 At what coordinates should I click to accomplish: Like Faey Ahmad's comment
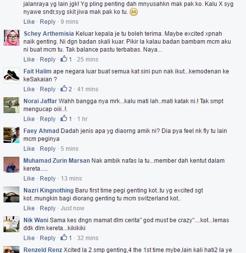[29, 149]
